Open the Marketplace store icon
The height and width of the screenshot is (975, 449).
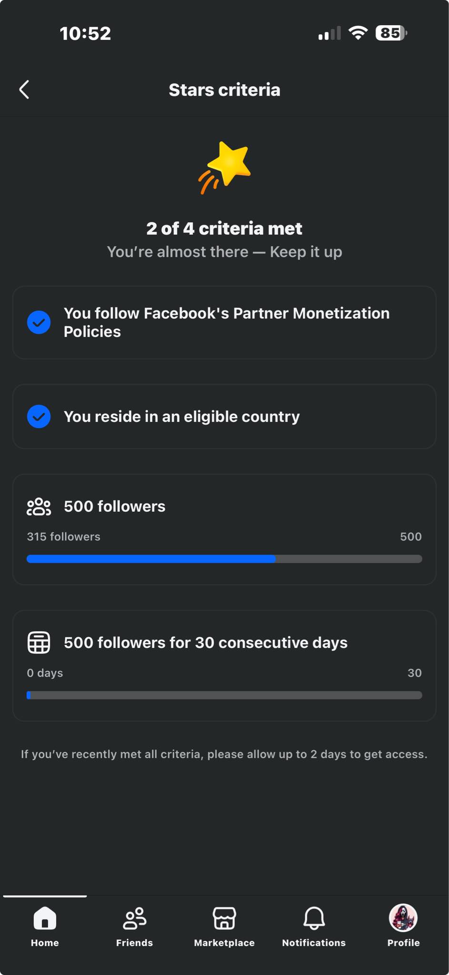point(224,918)
